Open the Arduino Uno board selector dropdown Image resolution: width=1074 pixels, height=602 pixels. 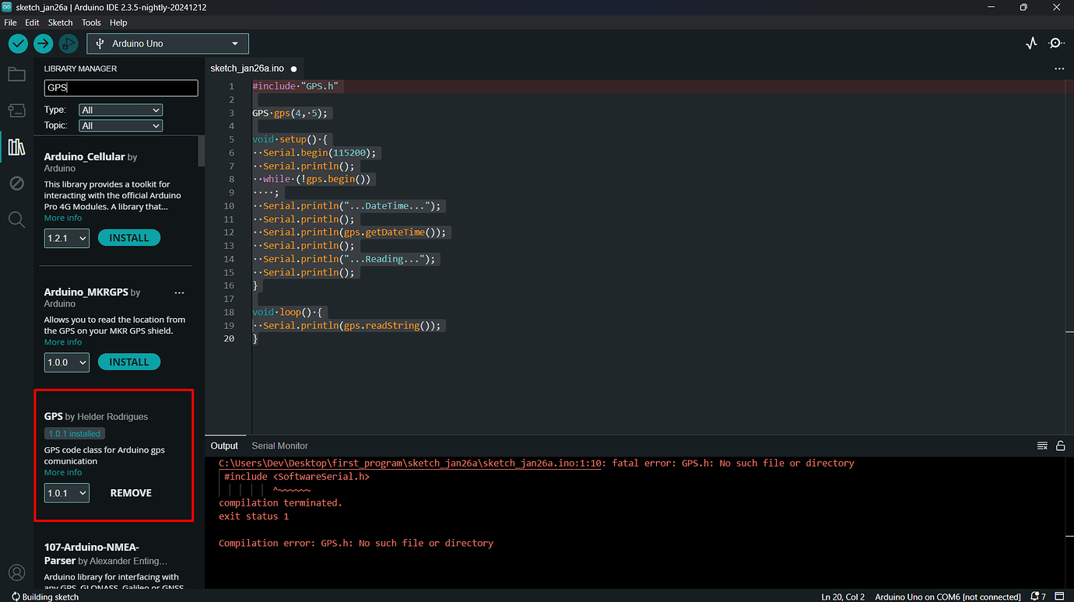pyautogui.click(x=167, y=44)
